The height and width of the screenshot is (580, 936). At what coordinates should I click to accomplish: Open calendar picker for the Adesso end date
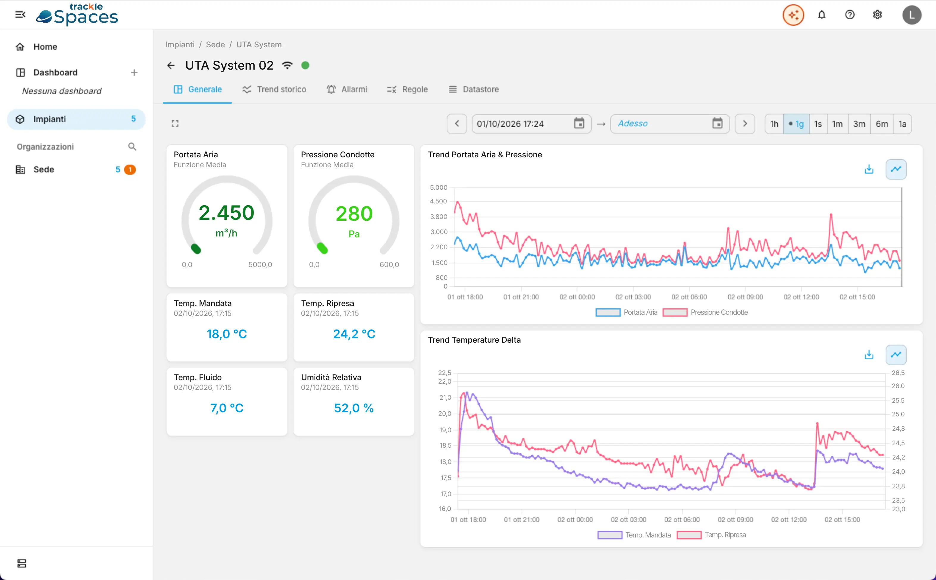click(x=717, y=123)
